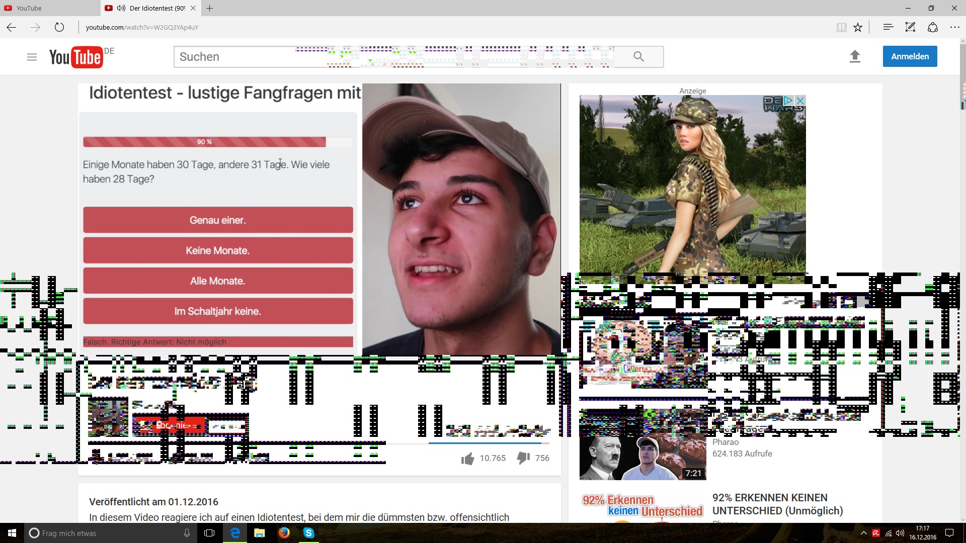
Task: Open the YouTube hamburger guide menu
Action: (x=32, y=57)
